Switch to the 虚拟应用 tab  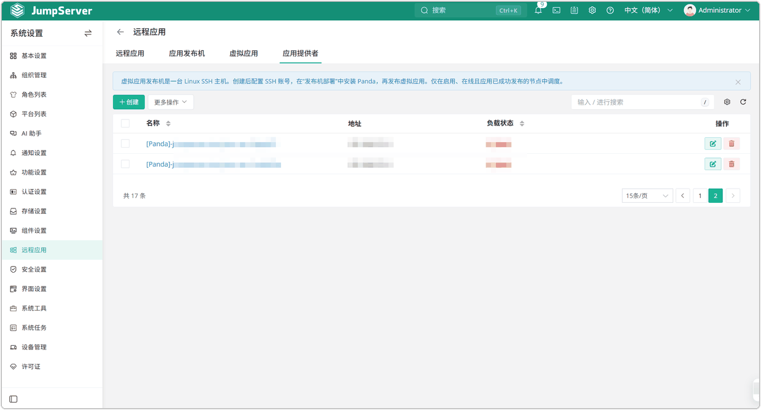[244, 53]
